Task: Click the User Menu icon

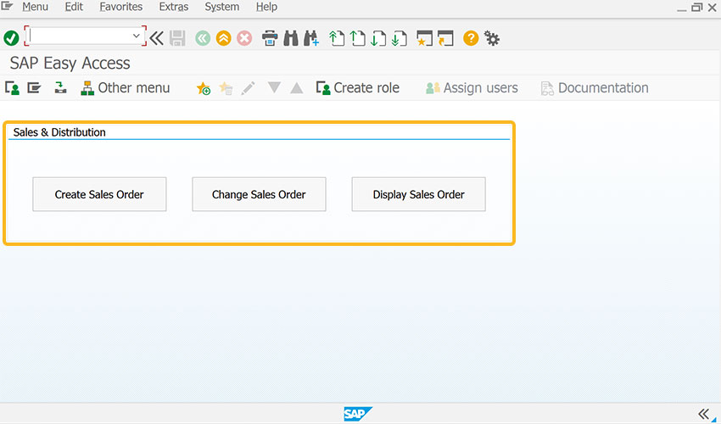Action: point(12,88)
